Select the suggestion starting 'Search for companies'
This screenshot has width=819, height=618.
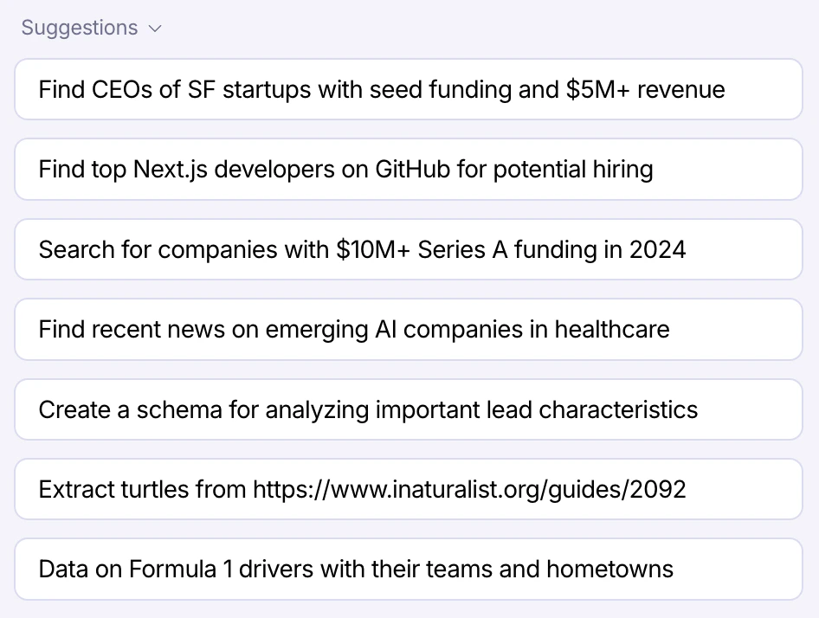(x=409, y=249)
